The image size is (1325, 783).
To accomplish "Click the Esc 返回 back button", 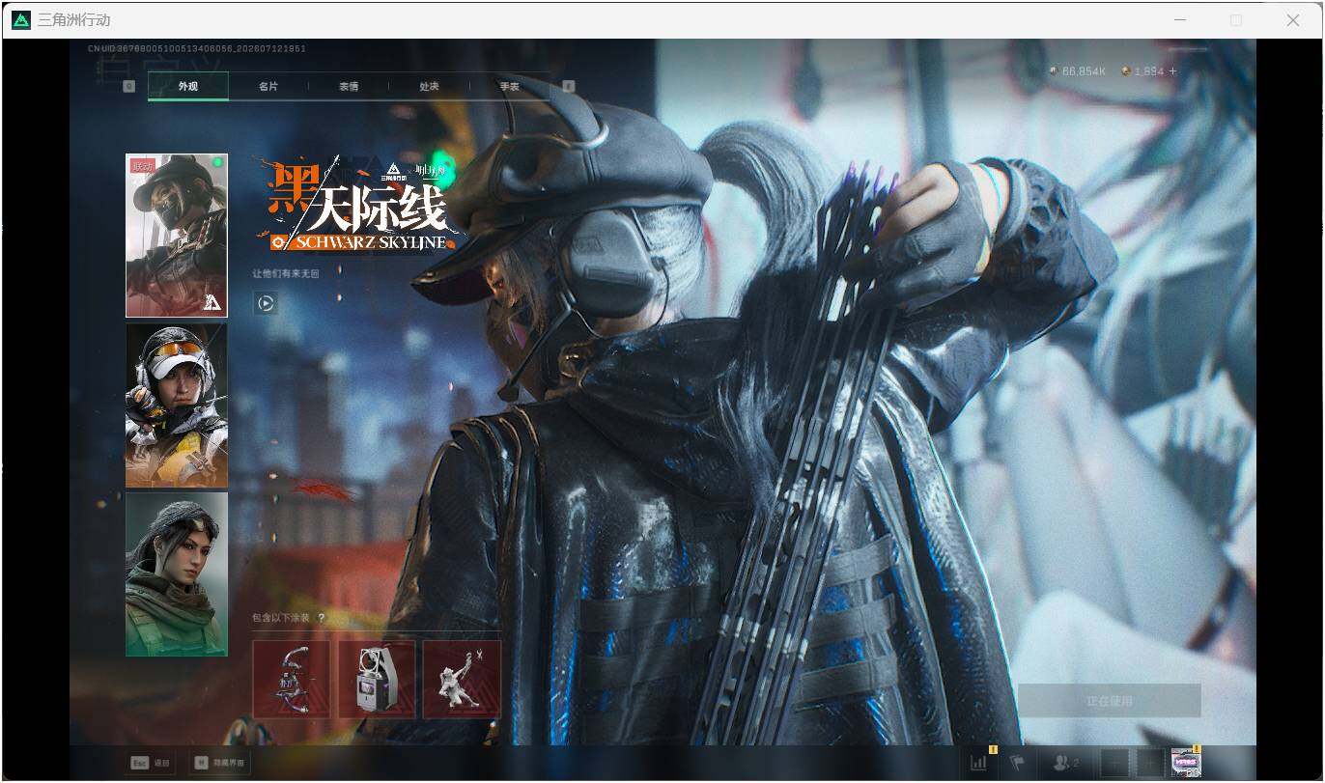I will click(x=151, y=763).
